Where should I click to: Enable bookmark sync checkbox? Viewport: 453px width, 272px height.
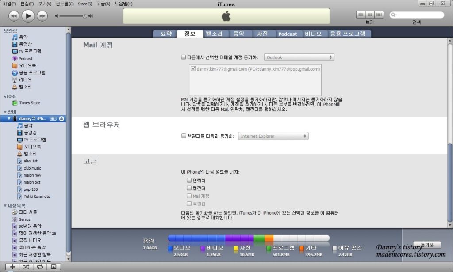tap(184, 136)
